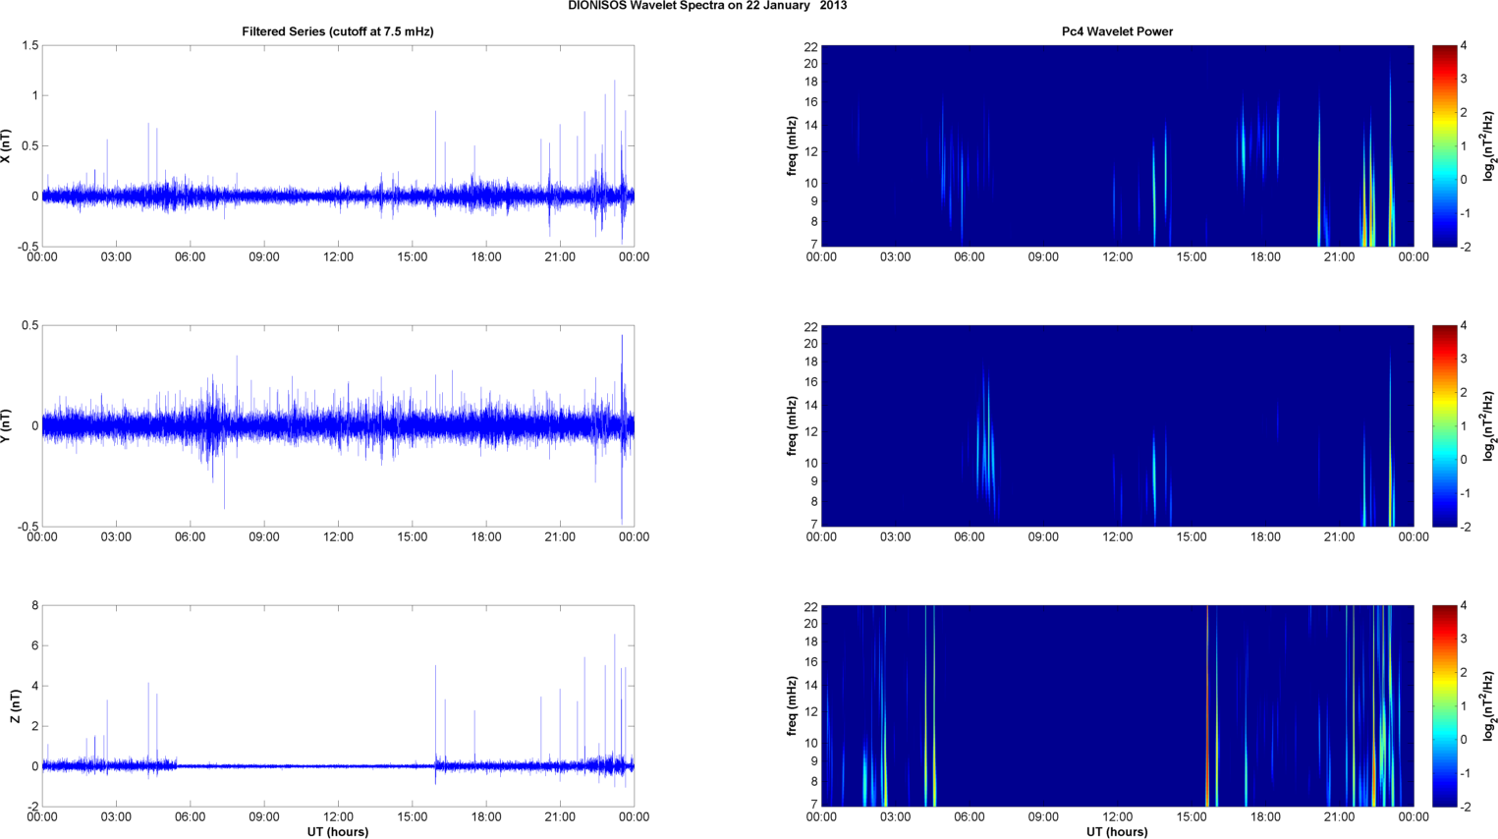This screenshot has height=839, width=1498.
Task: Click the log2(nT²/Hz) label beside the middle colorbar
Action: [x=1489, y=425]
